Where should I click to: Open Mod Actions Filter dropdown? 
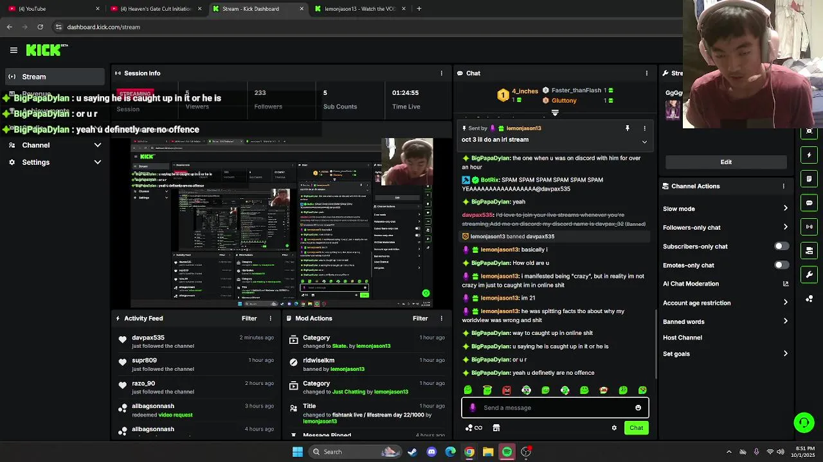click(420, 318)
